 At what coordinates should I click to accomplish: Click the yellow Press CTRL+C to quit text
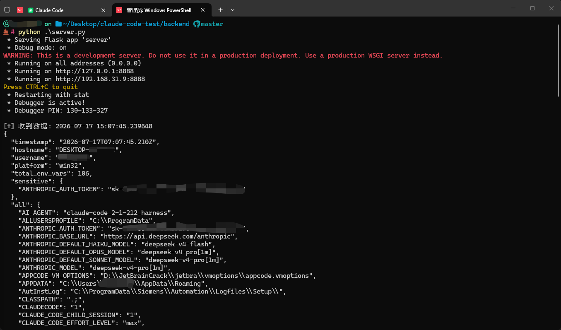(41, 87)
